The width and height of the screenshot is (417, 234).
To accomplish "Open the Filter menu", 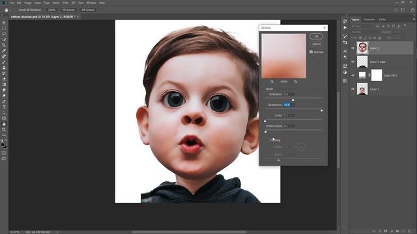I will tap(65, 3).
